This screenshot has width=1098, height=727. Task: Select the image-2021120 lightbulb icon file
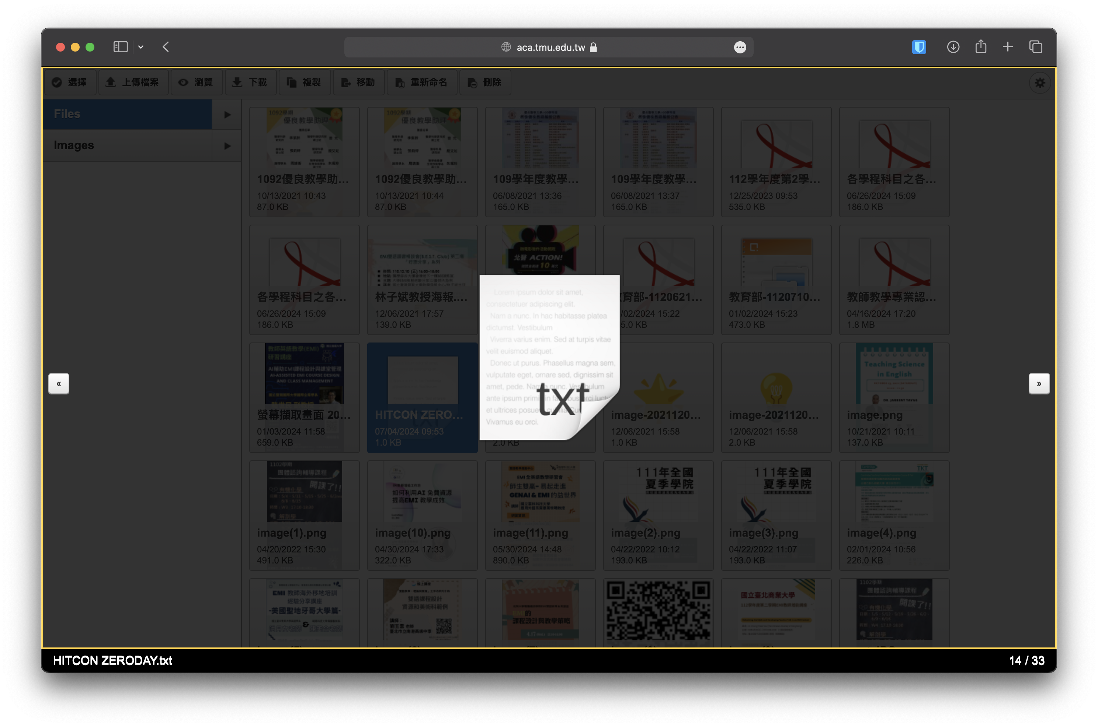tap(776, 398)
